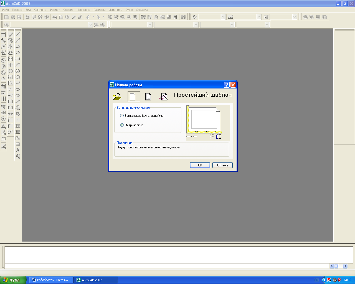Select the Circle tool
Image resolution: width=355 pixels, height=284 pixels.
click(x=18, y=71)
